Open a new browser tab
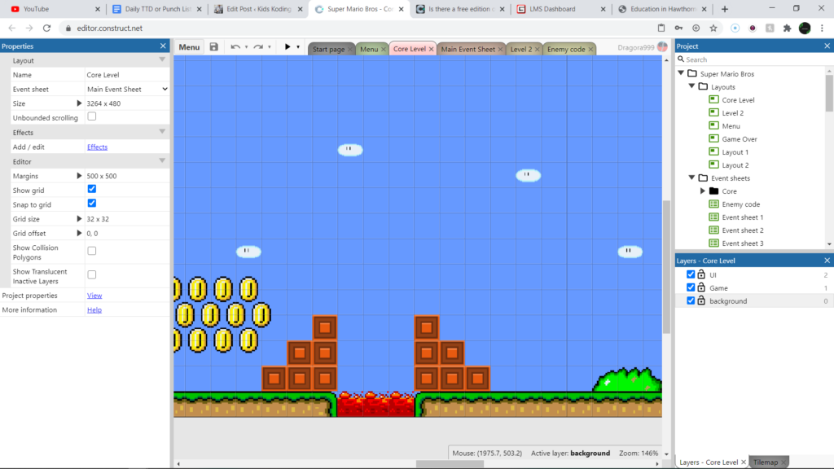This screenshot has width=834, height=469. click(x=724, y=9)
